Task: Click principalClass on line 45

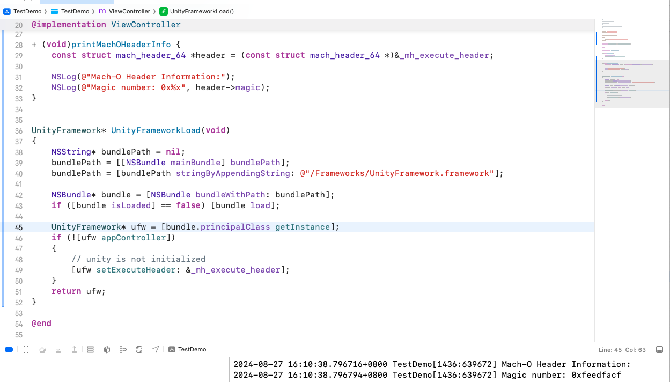Action: coord(235,227)
